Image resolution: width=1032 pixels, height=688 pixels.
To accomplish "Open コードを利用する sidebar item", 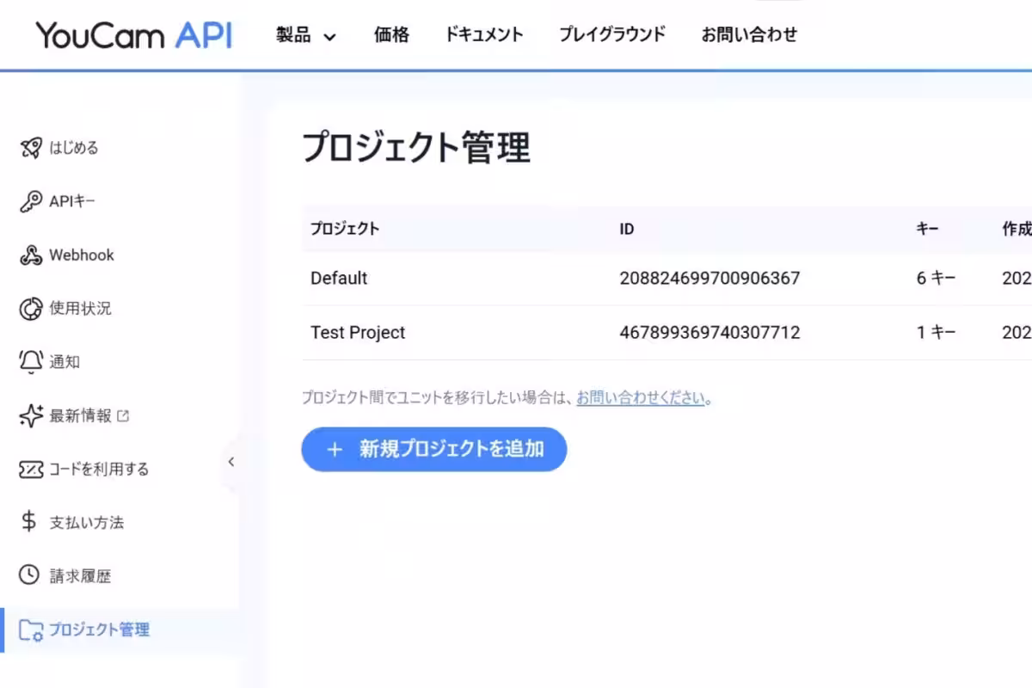I will coord(99,470).
